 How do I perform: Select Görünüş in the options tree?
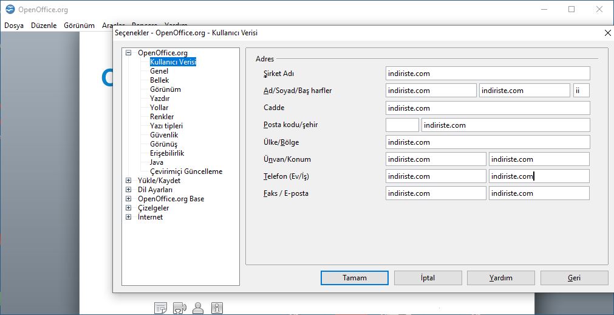coord(164,144)
